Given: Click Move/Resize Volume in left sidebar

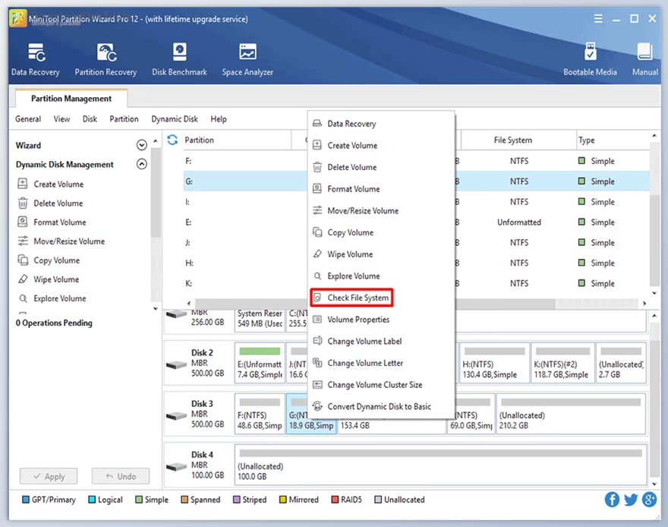Looking at the screenshot, I should [69, 241].
